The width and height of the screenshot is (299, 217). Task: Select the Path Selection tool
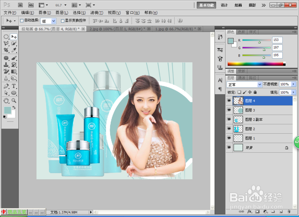(x=6, y=93)
